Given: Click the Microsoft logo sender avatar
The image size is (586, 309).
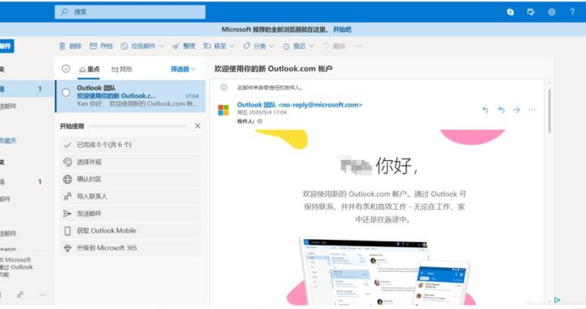Looking at the screenshot, I should [224, 110].
